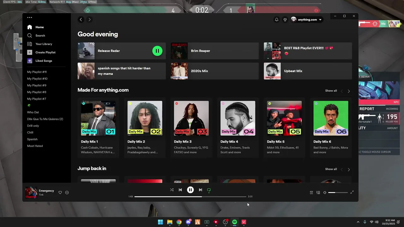This screenshot has height=227, width=404.
Task: Open Search in the sidebar
Action: (x=36, y=36)
